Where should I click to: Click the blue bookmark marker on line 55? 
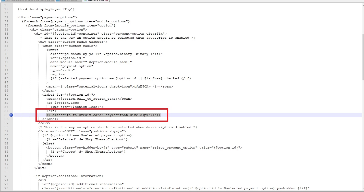point(11,115)
